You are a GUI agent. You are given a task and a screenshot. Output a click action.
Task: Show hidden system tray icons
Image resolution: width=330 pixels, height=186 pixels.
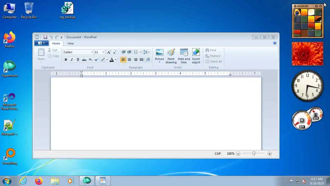pyautogui.click(x=285, y=181)
